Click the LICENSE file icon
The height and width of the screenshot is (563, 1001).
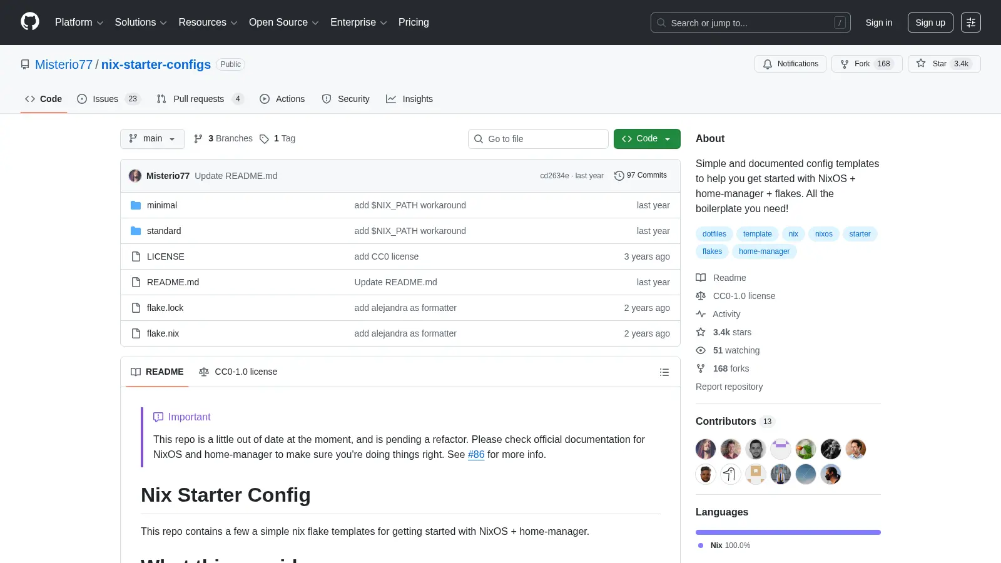[x=136, y=256]
